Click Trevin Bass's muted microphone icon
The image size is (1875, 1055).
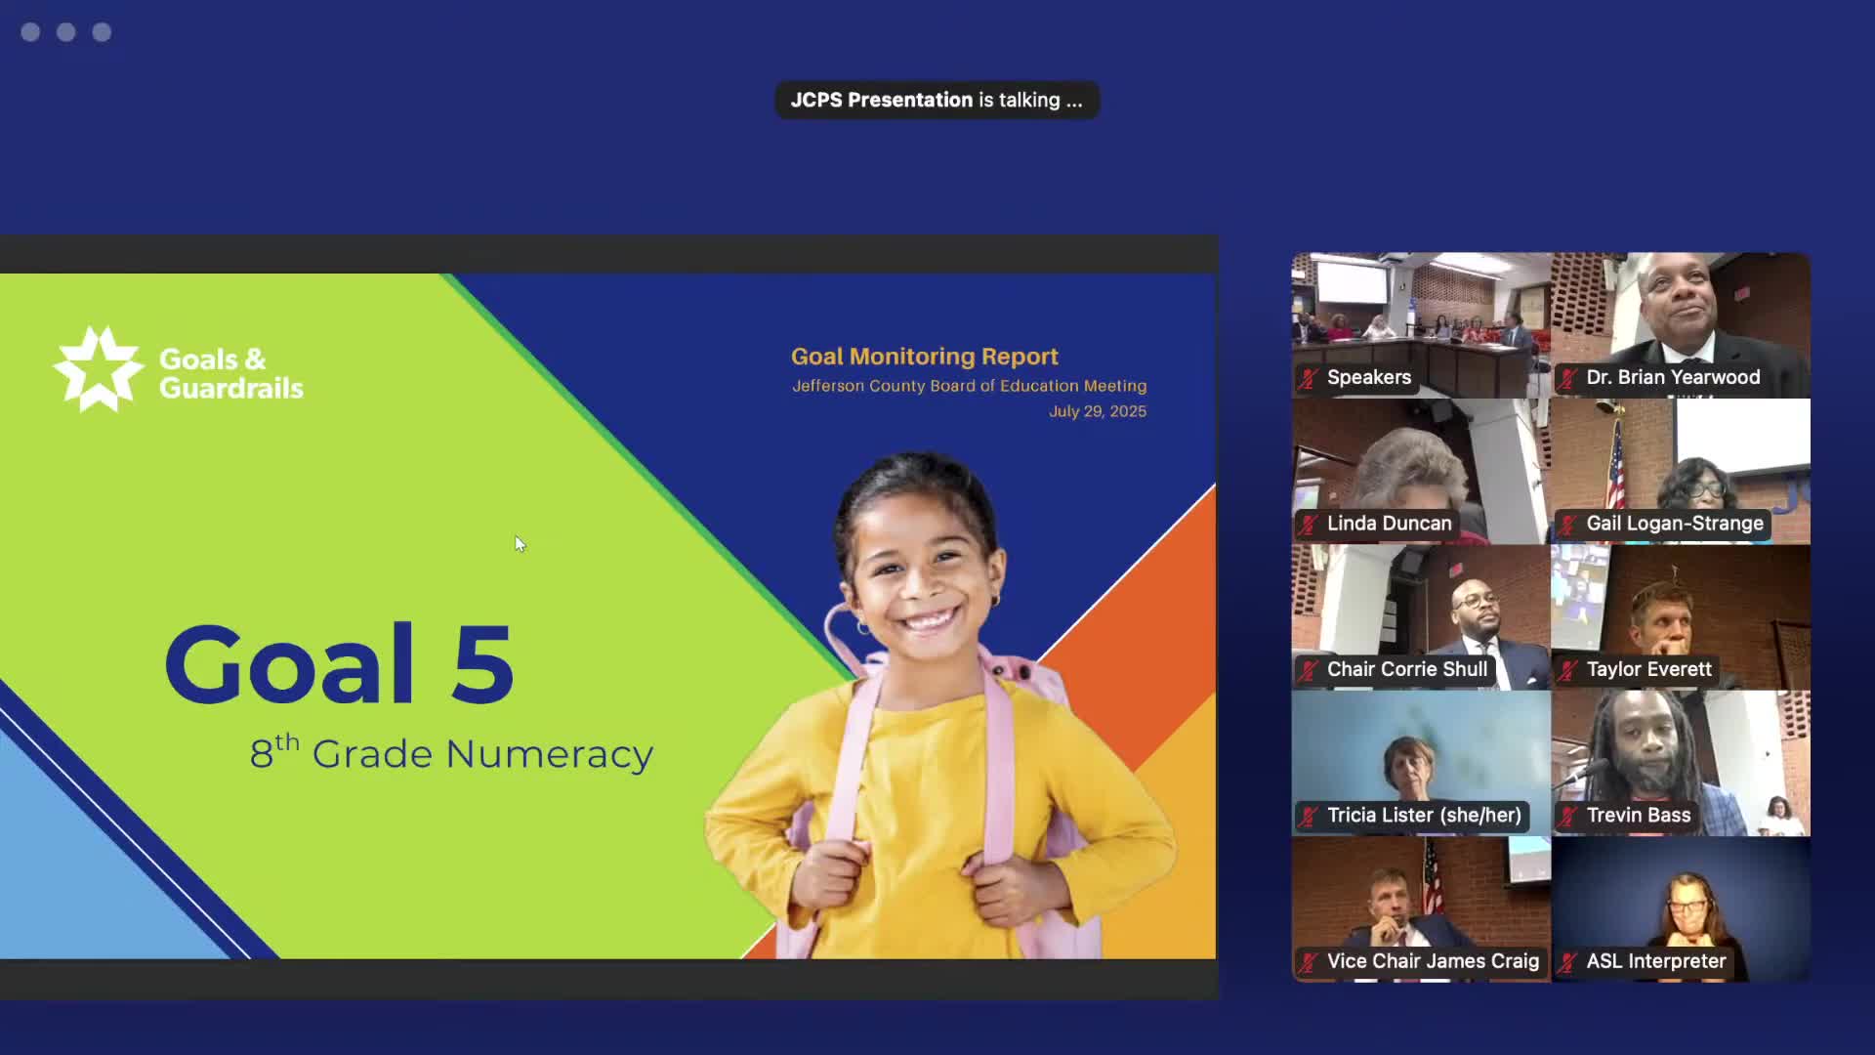[x=1567, y=816]
